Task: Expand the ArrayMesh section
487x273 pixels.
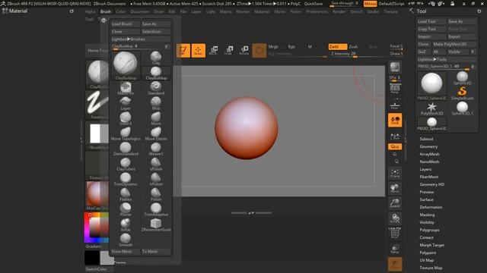Action: [429, 154]
